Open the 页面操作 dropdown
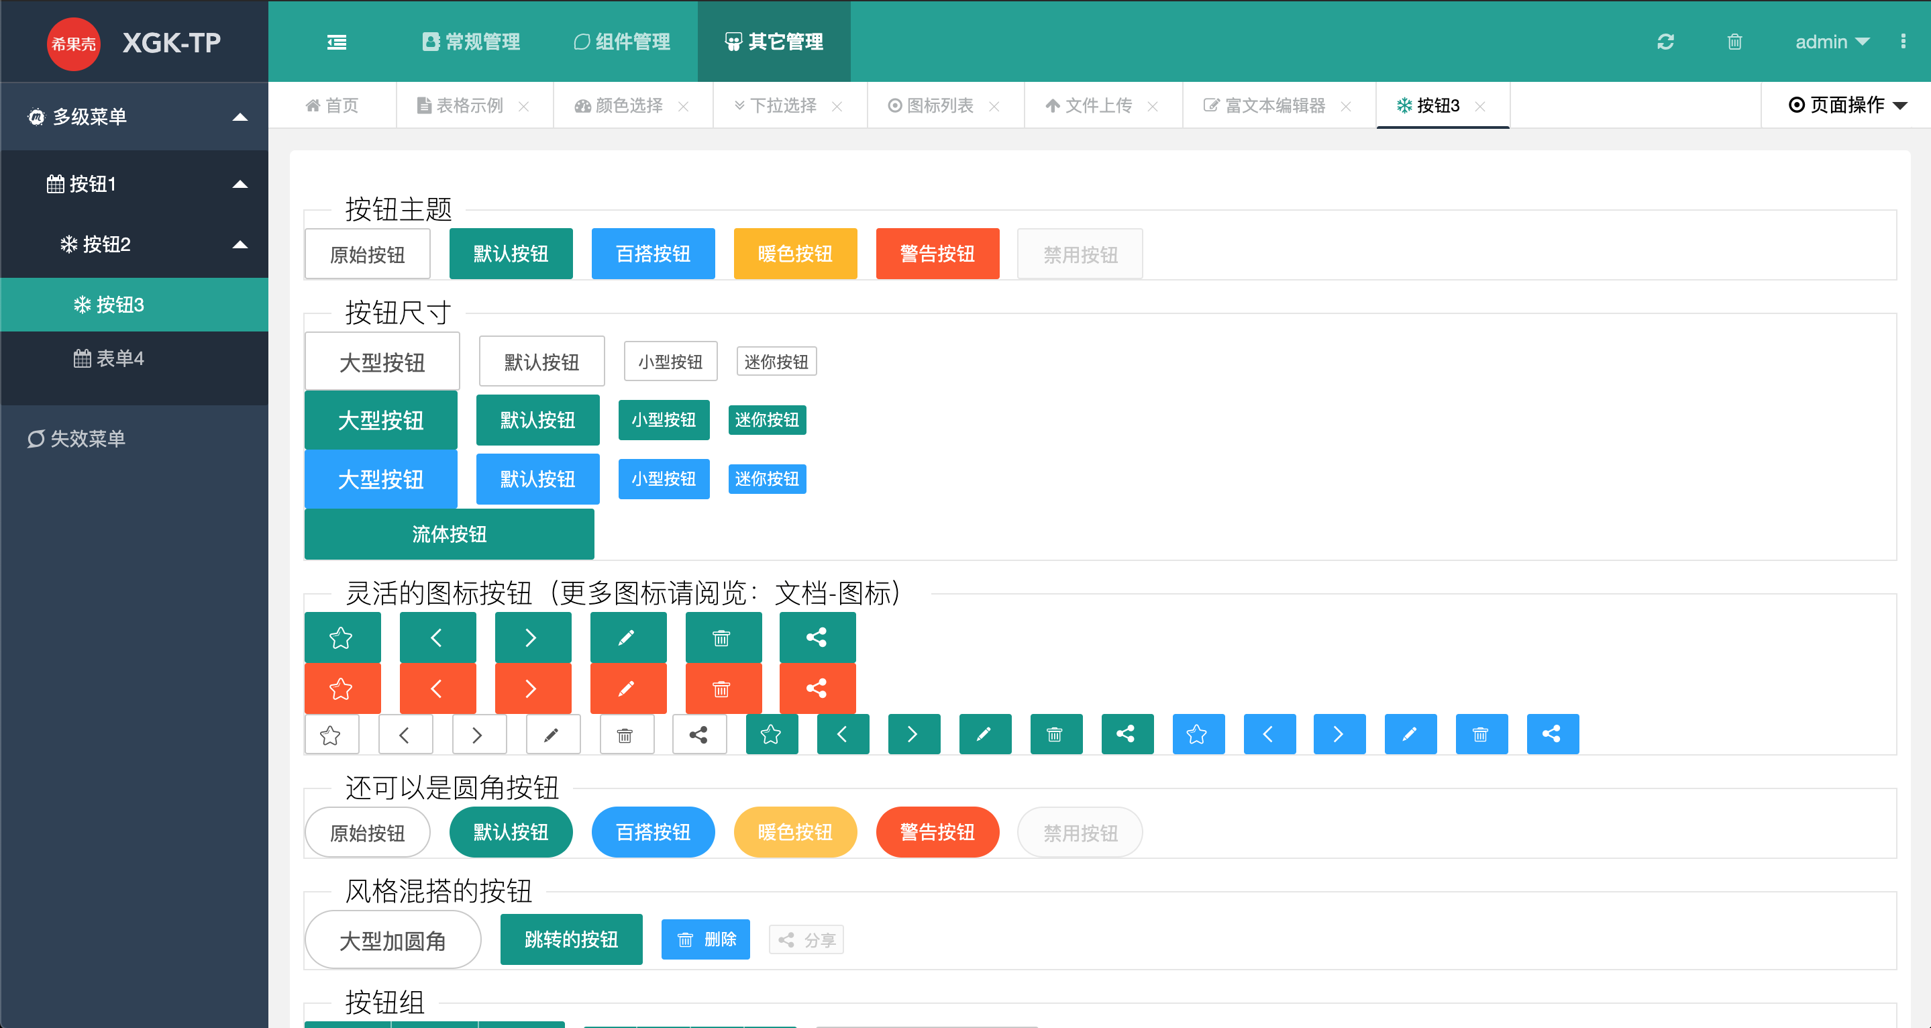Image resolution: width=1931 pixels, height=1028 pixels. point(1847,105)
